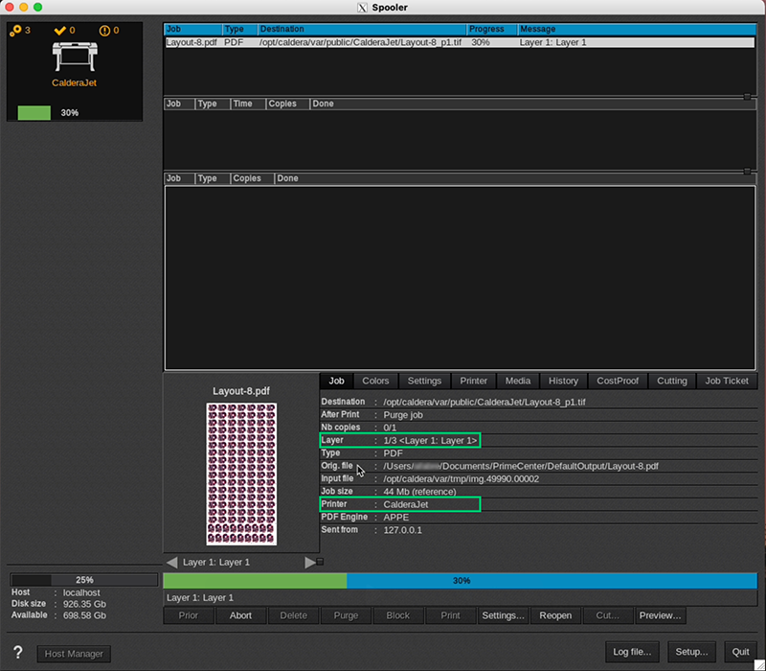
Task: Open the print queue resize handle icon
Action: 745,96
